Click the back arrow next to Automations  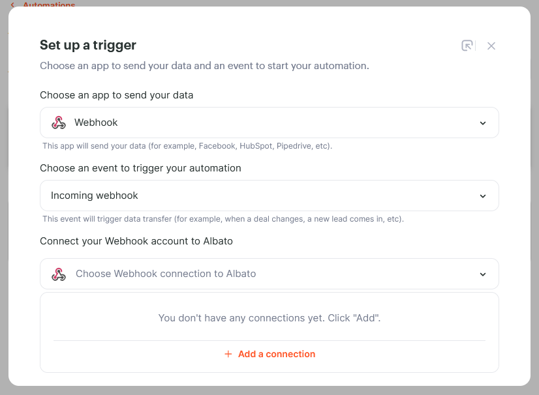(x=12, y=5)
